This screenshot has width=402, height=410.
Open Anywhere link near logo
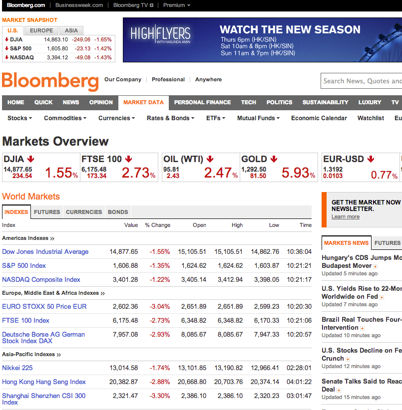coord(208,79)
